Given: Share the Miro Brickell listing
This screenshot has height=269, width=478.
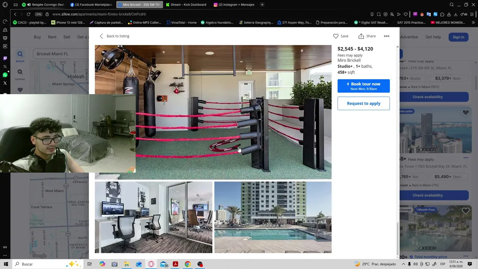Looking at the screenshot, I should [367, 36].
